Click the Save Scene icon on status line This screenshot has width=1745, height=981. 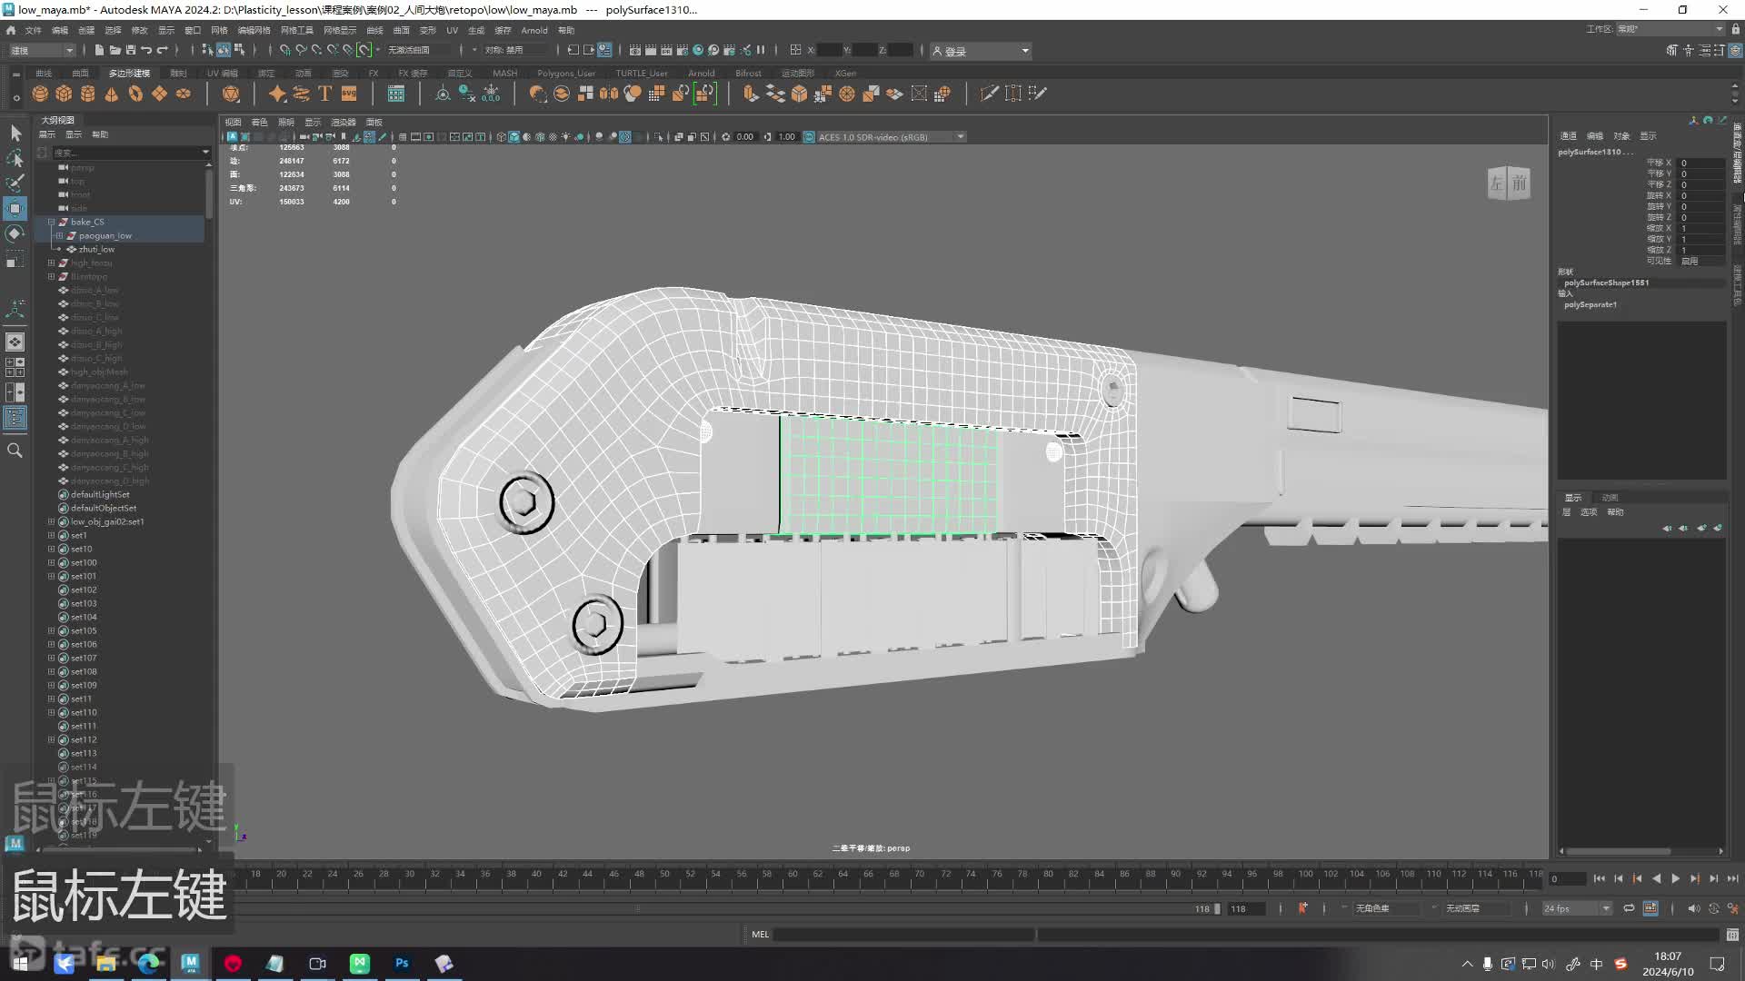click(x=131, y=50)
